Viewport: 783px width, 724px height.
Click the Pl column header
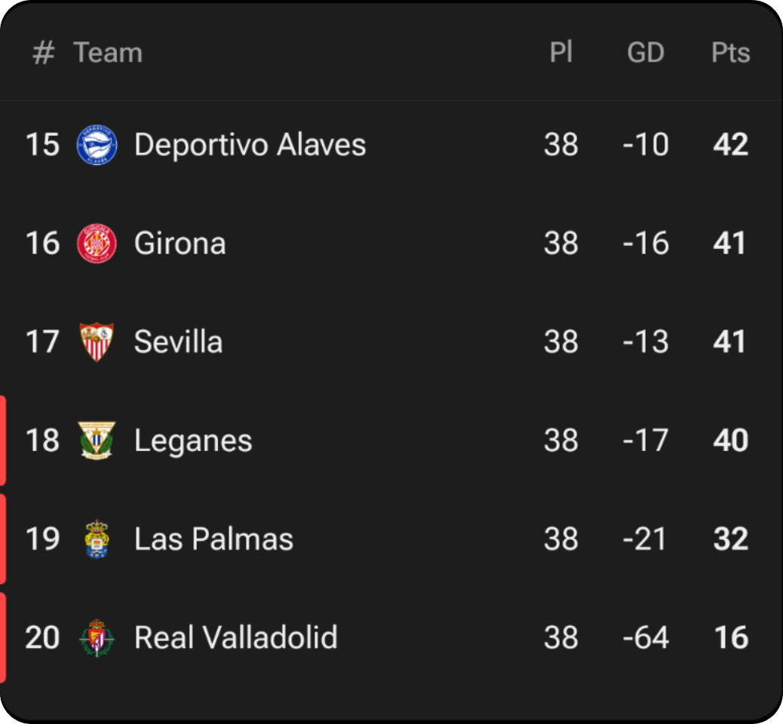click(x=560, y=53)
